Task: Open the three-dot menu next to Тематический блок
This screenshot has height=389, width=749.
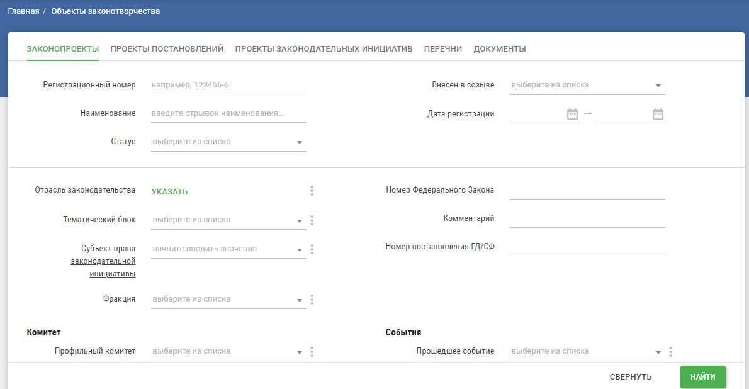Action: pos(312,220)
